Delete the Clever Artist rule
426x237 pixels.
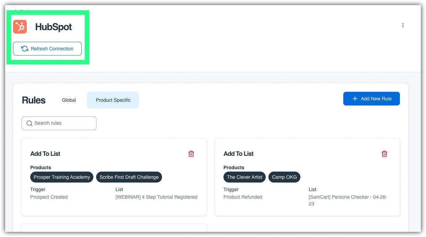[x=384, y=154]
